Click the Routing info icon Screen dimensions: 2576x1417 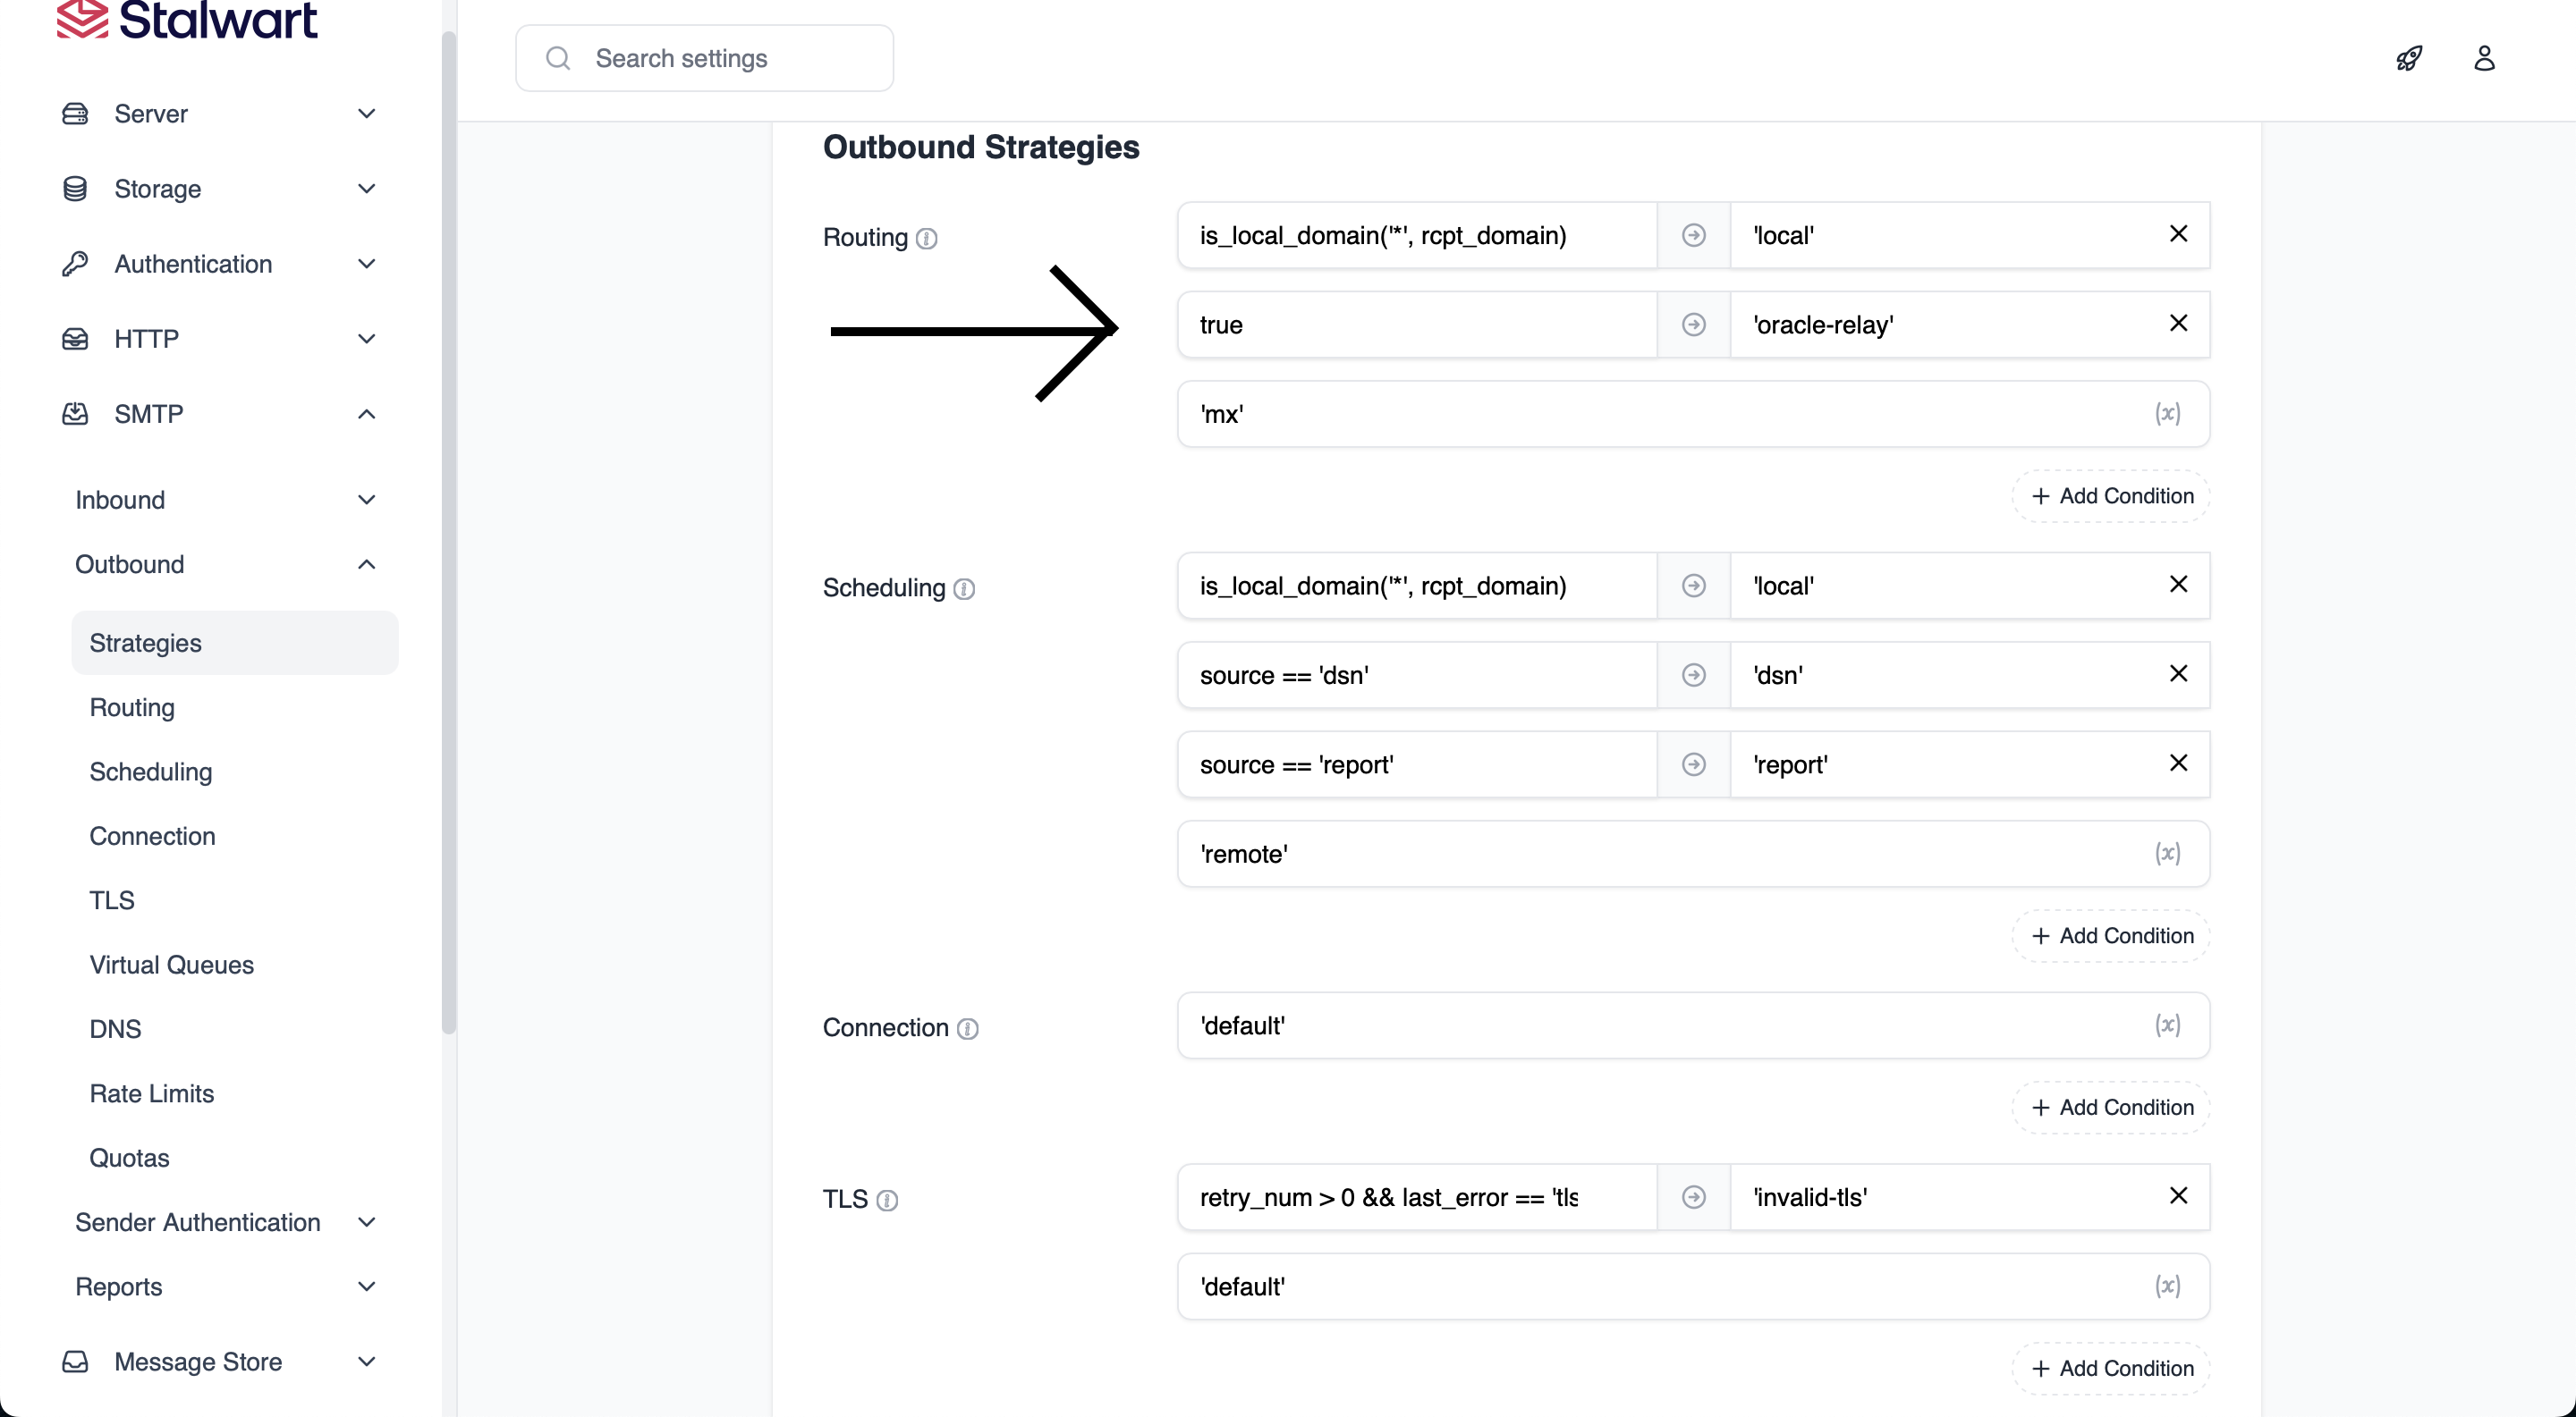[927, 239]
